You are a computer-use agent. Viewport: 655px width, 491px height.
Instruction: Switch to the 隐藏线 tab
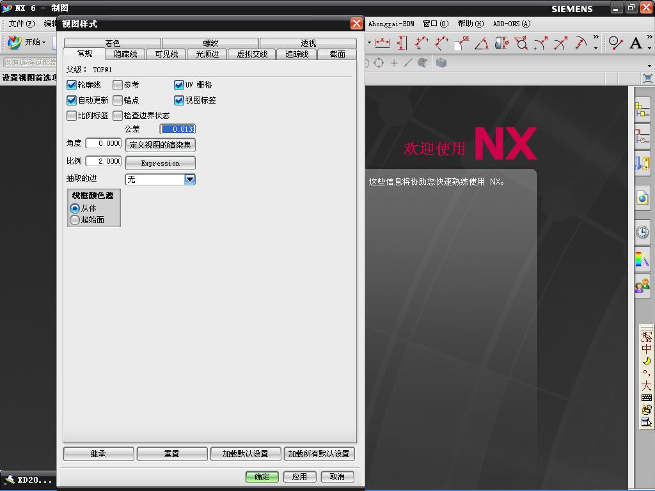tap(125, 54)
